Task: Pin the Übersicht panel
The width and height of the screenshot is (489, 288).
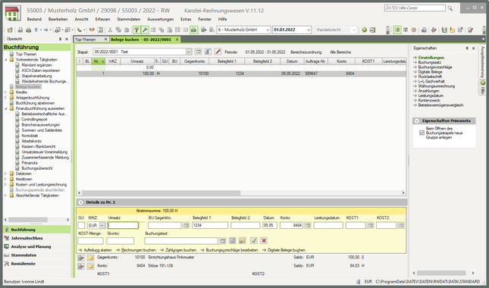Action: click(x=60, y=39)
